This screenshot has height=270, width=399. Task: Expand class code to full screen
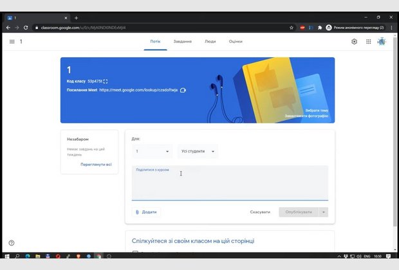coord(106,82)
